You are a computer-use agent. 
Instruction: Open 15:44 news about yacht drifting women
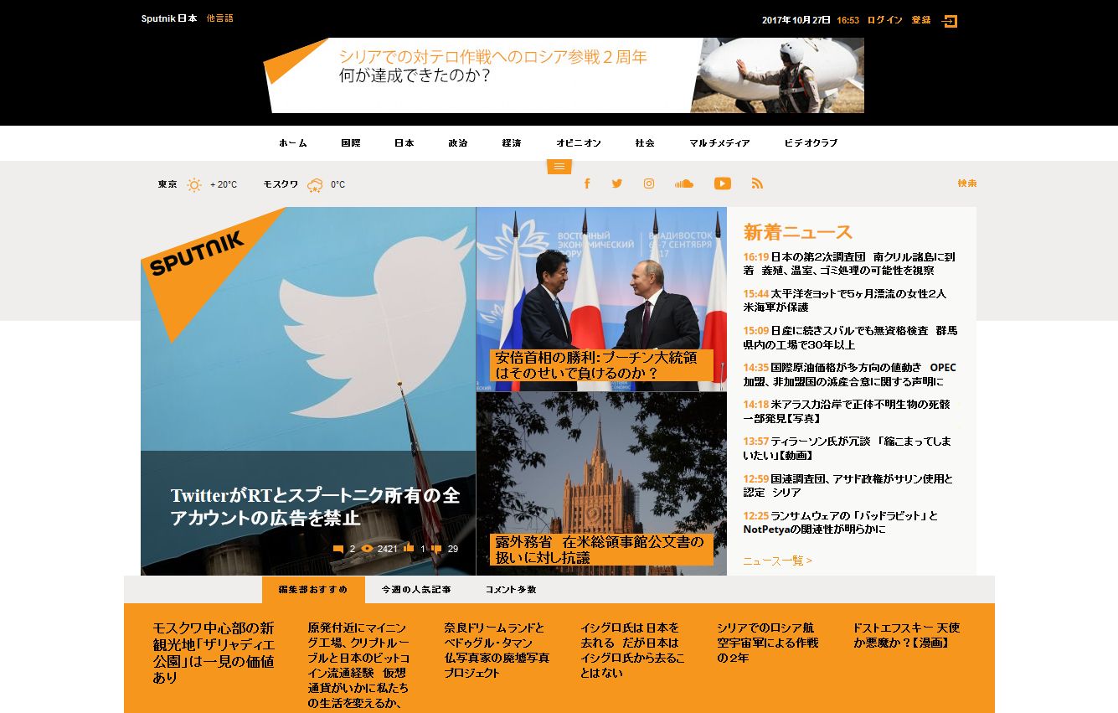[x=845, y=301]
